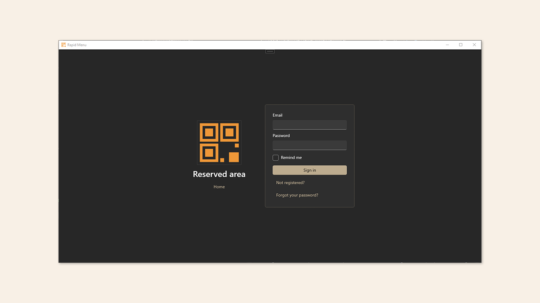Screen dimensions: 540x303
Task: Click the Rapid Menu window title text
Action: point(77,45)
